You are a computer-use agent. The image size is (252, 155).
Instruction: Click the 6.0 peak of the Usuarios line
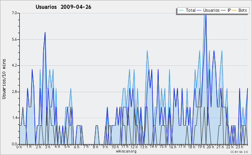[45, 32]
